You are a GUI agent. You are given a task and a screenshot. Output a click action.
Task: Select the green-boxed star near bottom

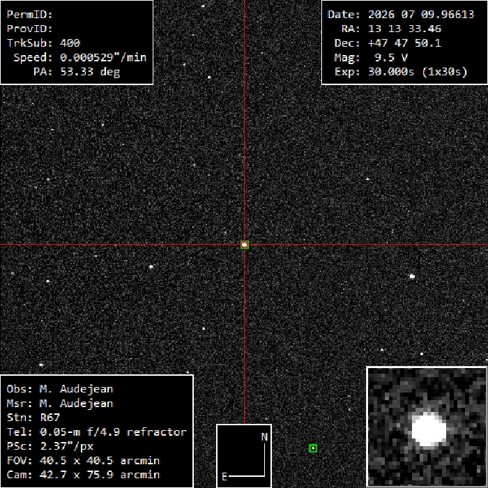pyautogui.click(x=313, y=448)
